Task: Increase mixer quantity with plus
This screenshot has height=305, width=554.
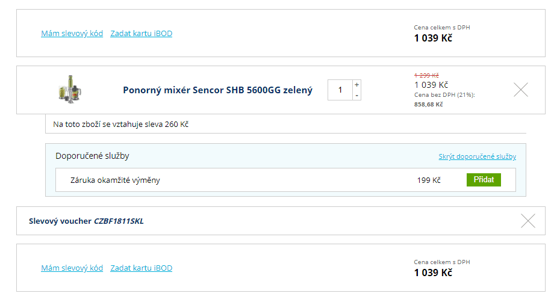Action: click(x=357, y=85)
